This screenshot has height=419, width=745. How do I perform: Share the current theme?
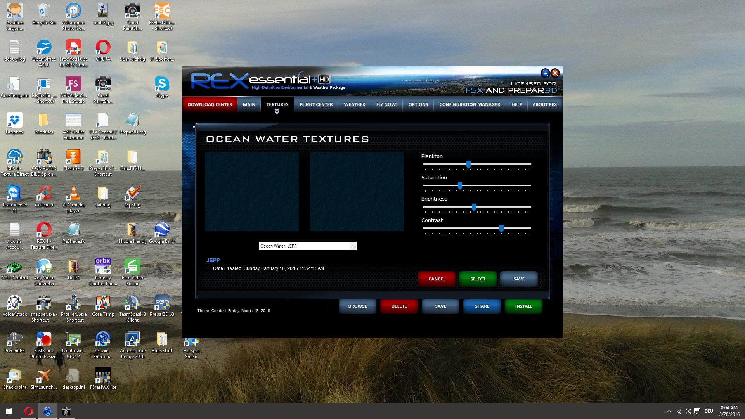click(x=482, y=306)
